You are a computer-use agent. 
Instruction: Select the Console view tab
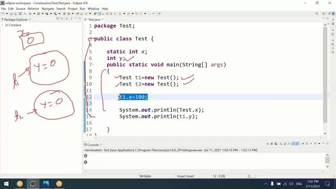coord(93,145)
